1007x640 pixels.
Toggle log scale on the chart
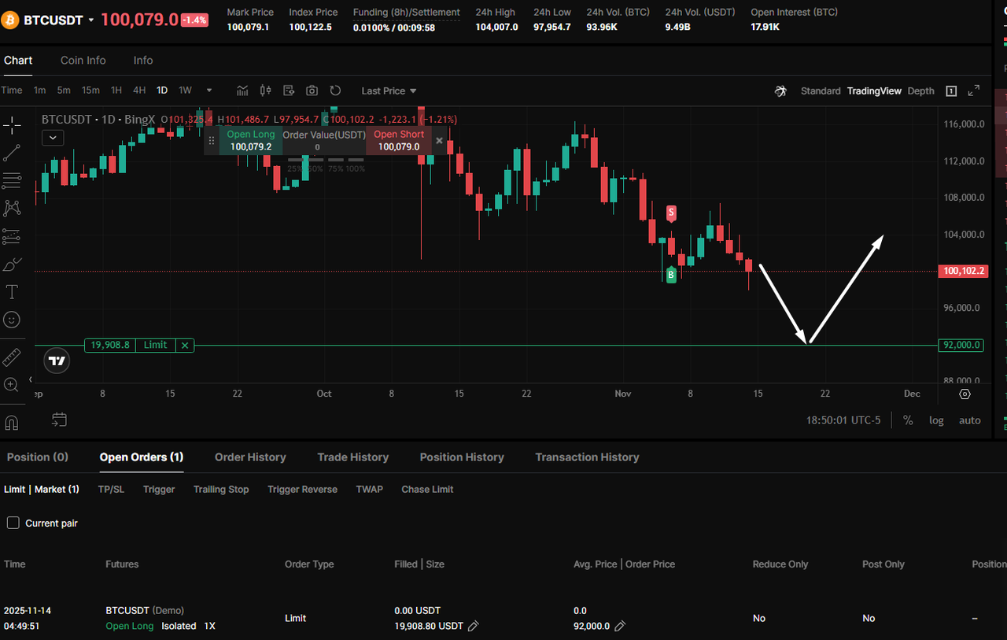[936, 420]
